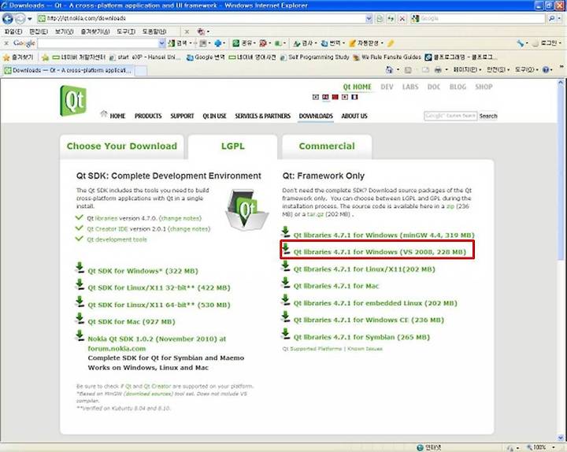The image size is (567, 452).
Task: Open the Nokia Qt SDK 1.0.2 forum.nokia.com link
Action: tap(157, 344)
